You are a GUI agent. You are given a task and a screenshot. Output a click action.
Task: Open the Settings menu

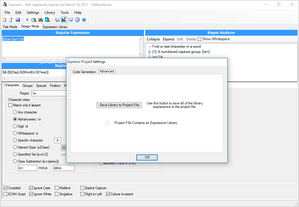(x=33, y=13)
